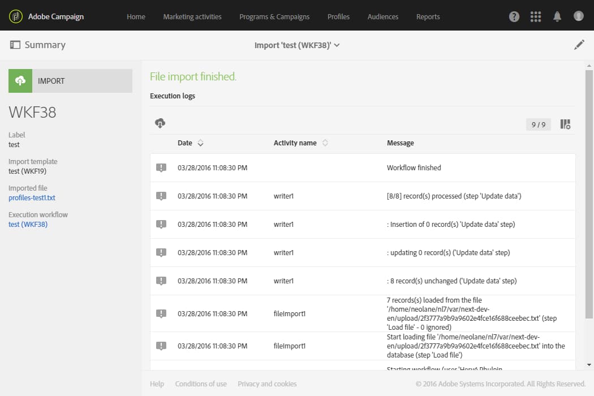Refresh the execution logs list
The height and width of the screenshot is (396, 594).
[x=160, y=122]
